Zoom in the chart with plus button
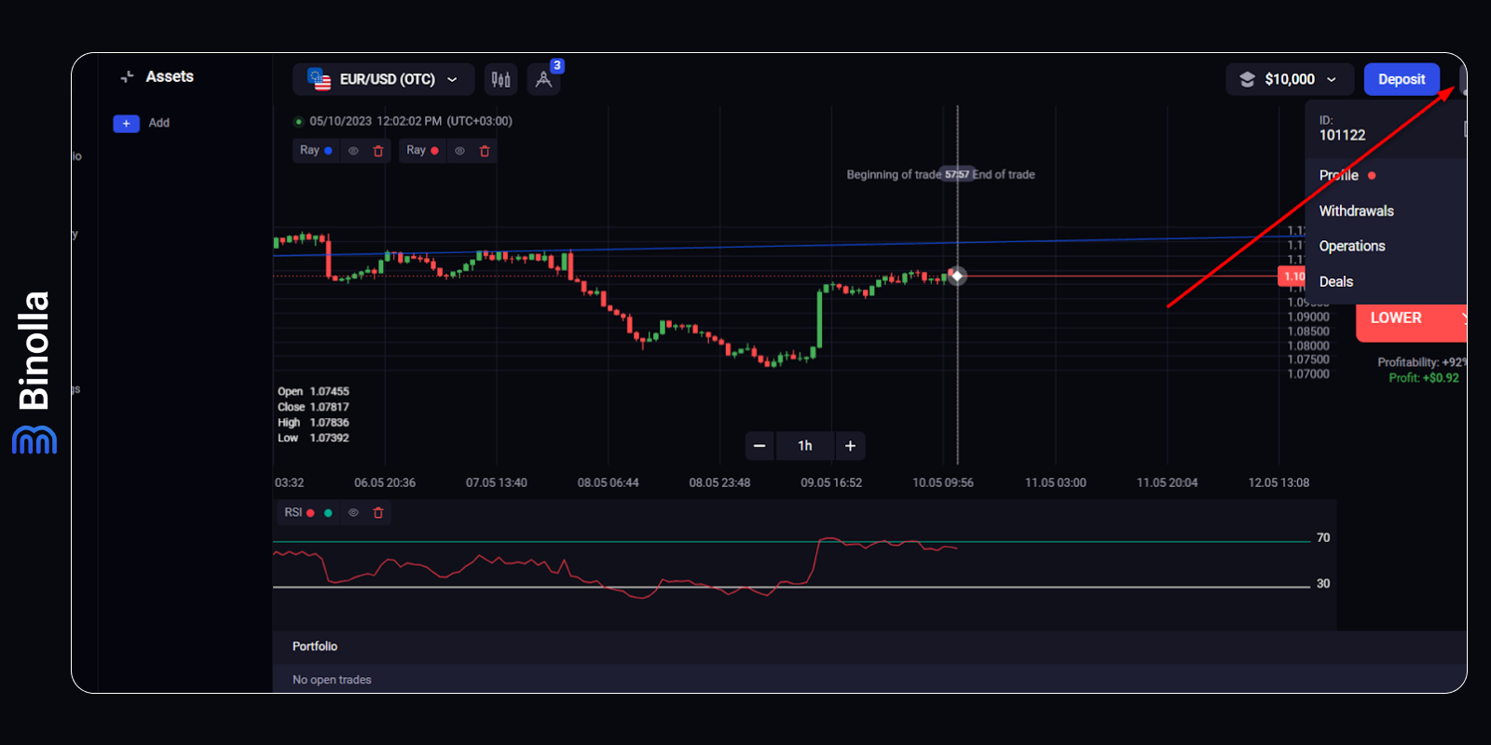 (x=850, y=446)
